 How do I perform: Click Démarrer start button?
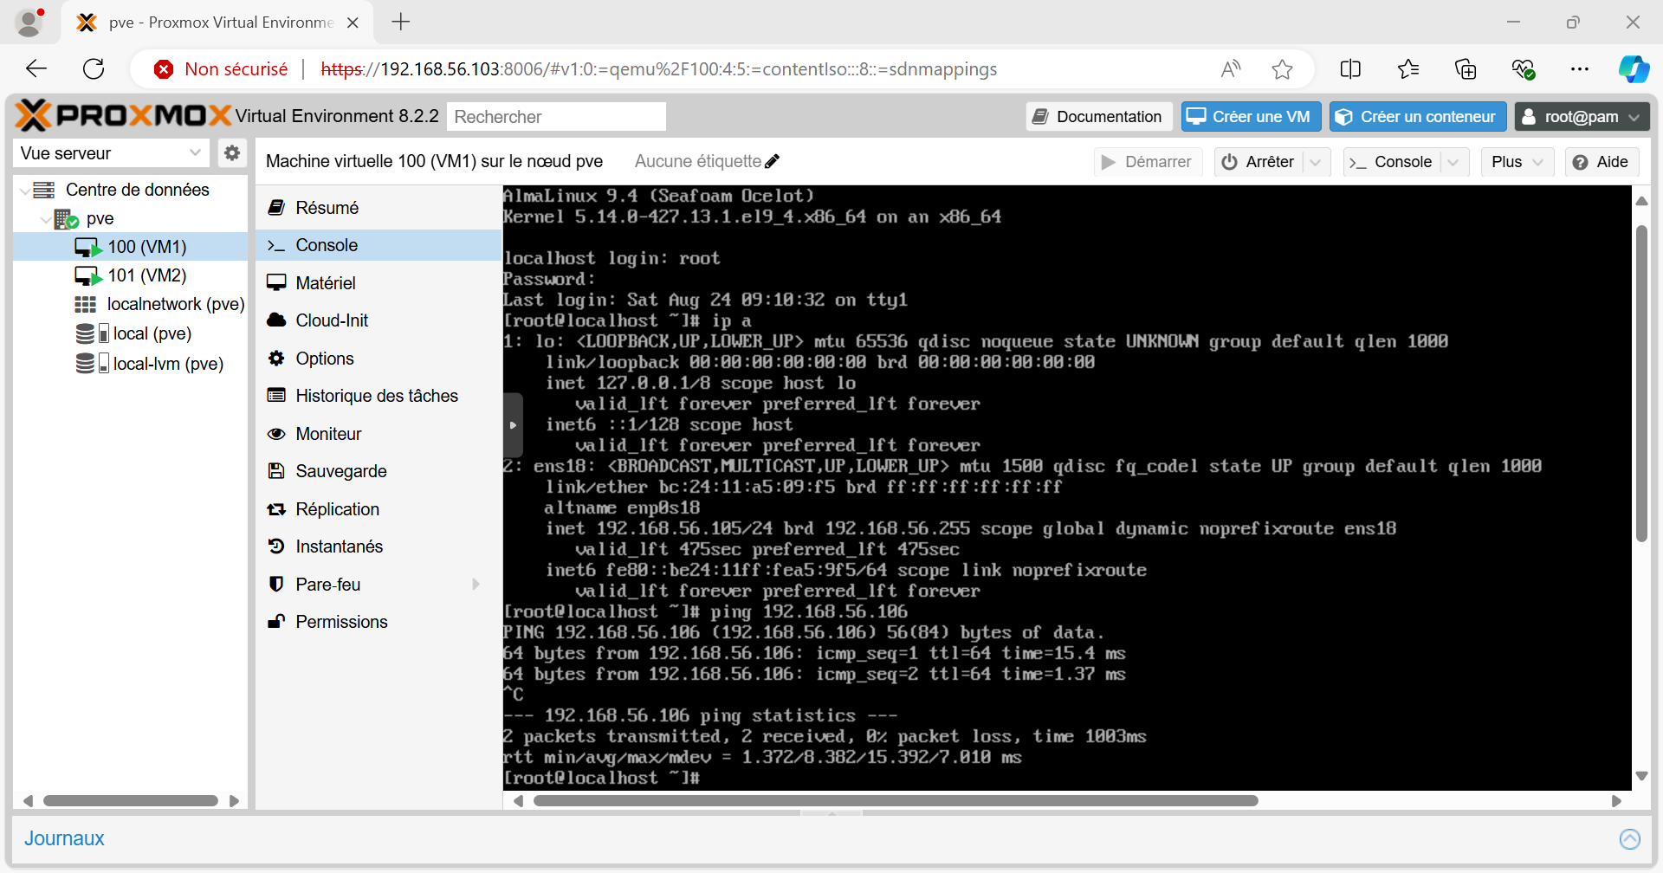(1147, 162)
